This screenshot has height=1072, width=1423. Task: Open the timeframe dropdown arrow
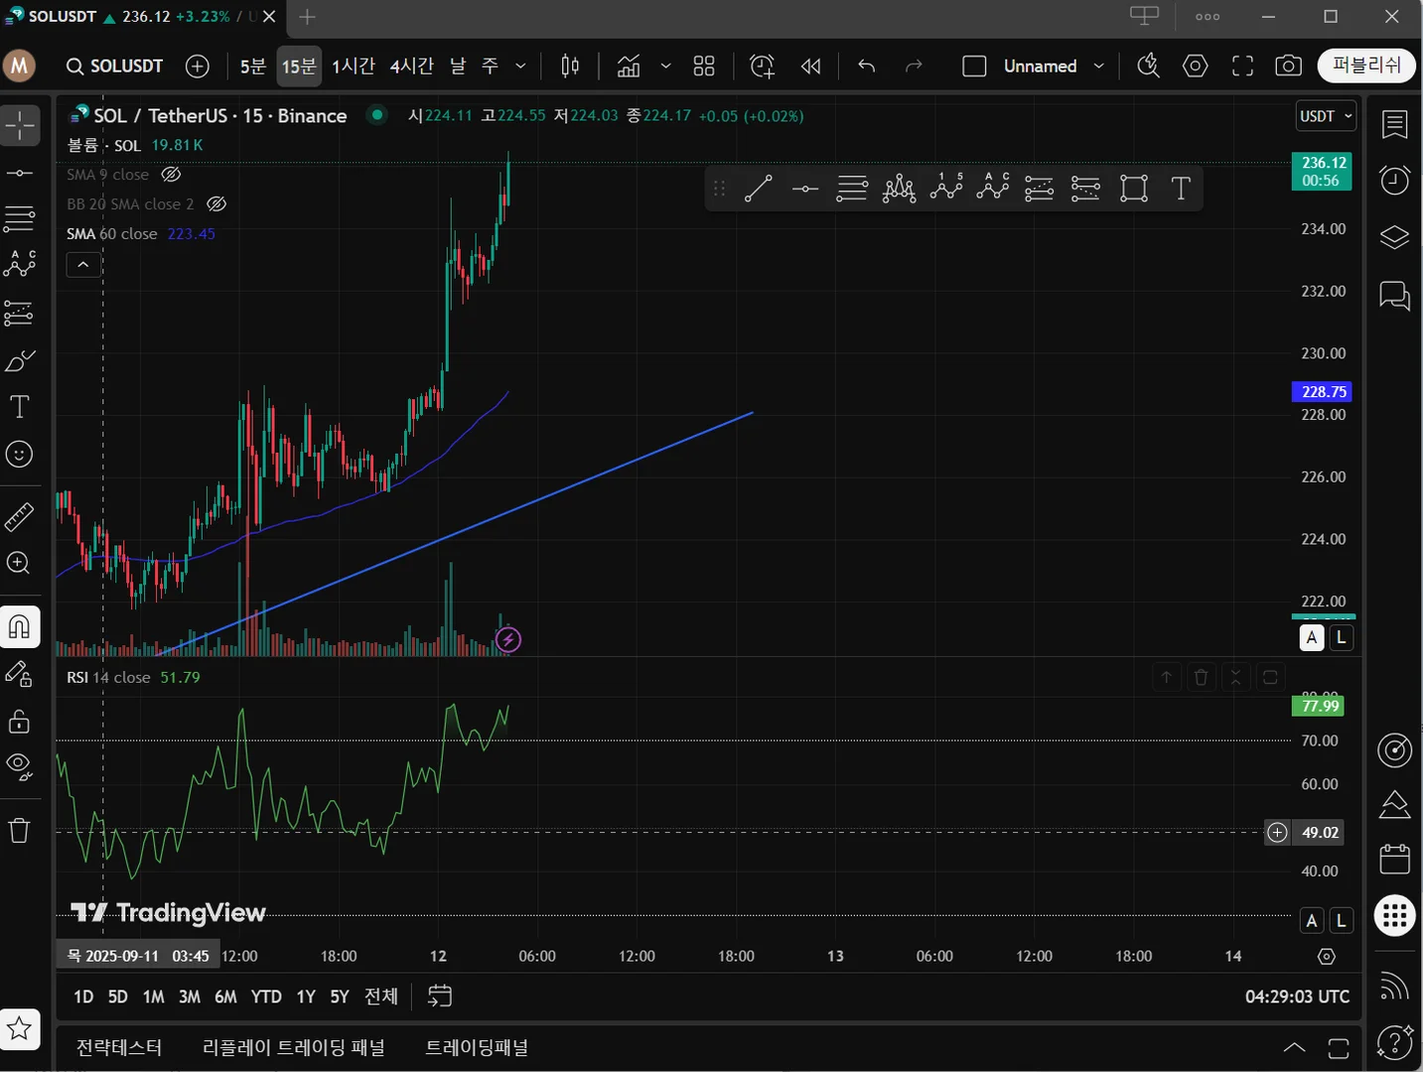[520, 67]
